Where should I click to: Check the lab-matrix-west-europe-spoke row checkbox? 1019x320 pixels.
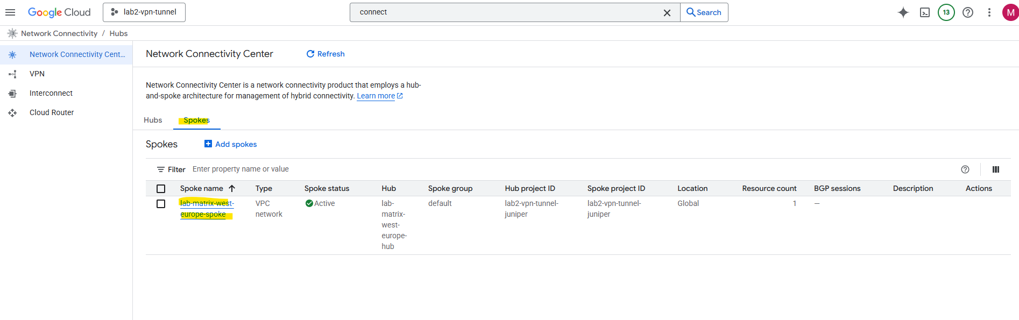tap(161, 204)
